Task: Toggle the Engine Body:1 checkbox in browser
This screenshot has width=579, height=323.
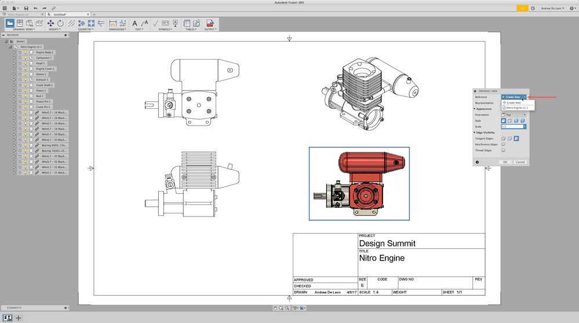Action: pyautogui.click(x=20, y=52)
